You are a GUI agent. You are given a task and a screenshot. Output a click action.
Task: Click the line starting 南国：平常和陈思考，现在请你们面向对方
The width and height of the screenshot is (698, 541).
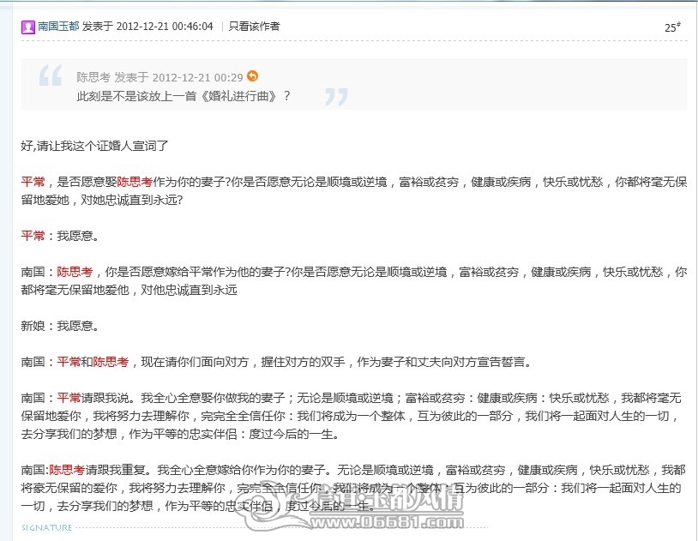(276, 362)
